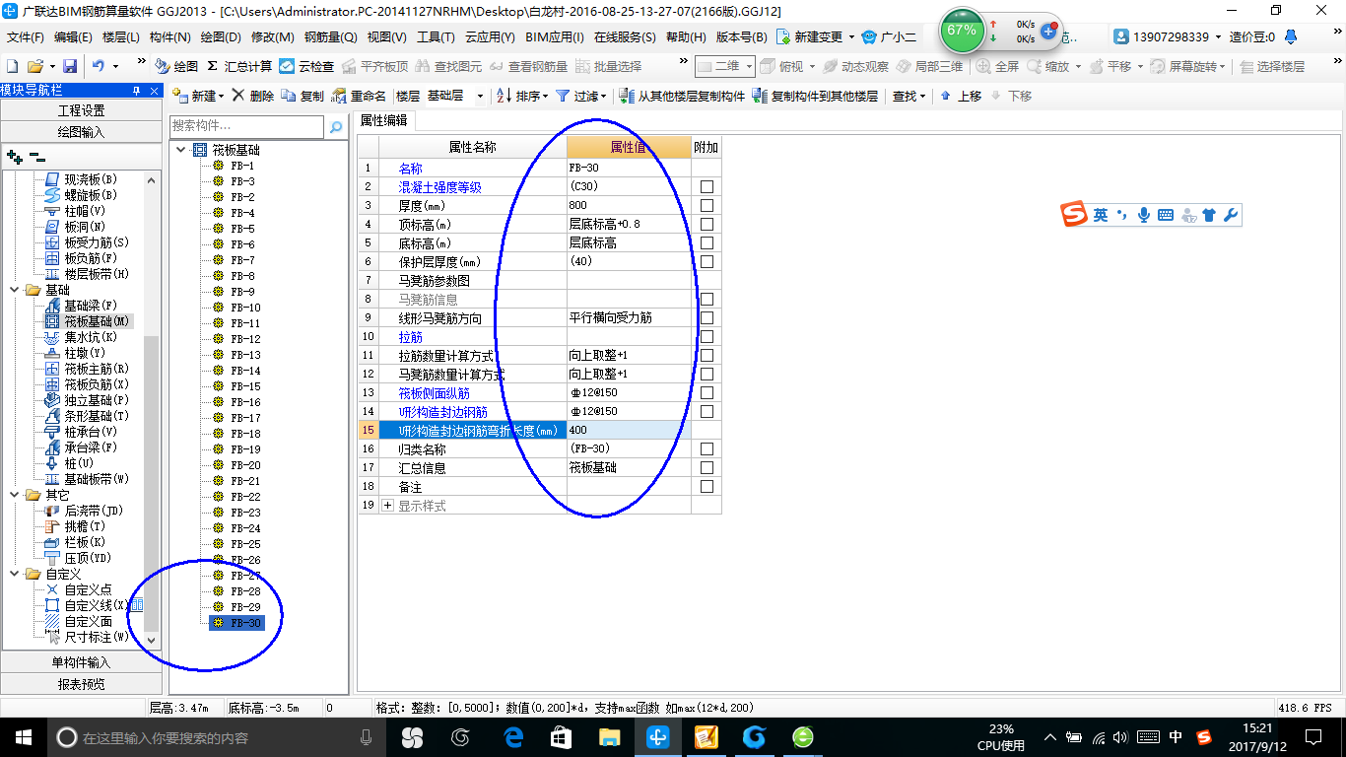Open File Explorer from Windows taskbar

610,736
